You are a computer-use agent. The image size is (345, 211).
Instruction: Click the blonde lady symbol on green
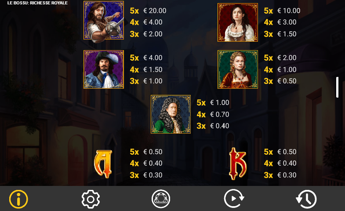point(238,69)
